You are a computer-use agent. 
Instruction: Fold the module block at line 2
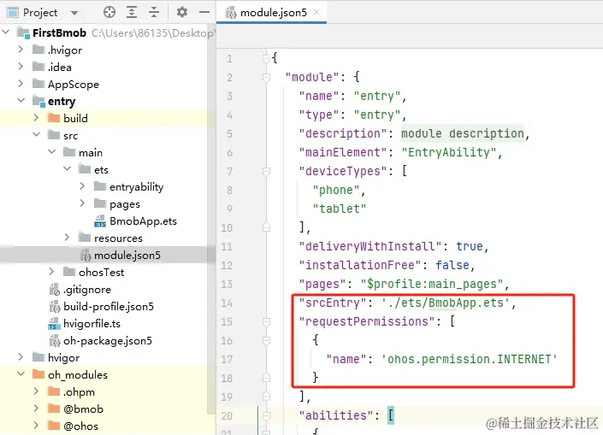tap(266, 78)
